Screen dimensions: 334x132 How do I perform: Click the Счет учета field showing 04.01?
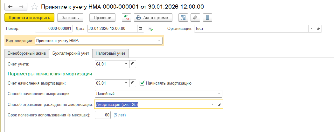click(109, 64)
